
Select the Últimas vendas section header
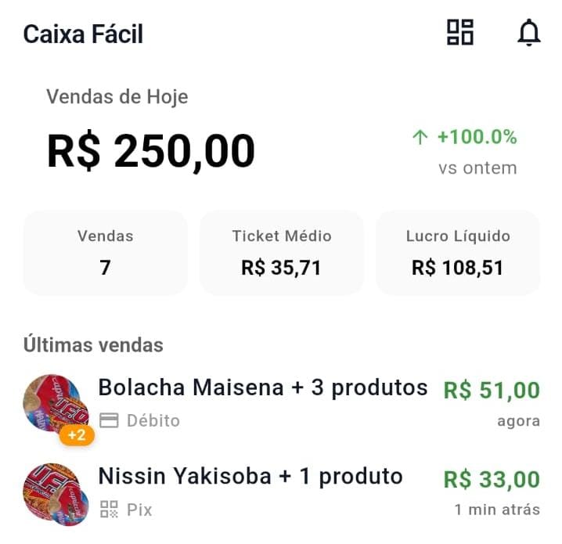[x=93, y=345]
